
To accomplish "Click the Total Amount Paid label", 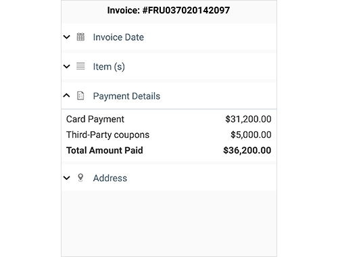I will pyautogui.click(x=105, y=150).
